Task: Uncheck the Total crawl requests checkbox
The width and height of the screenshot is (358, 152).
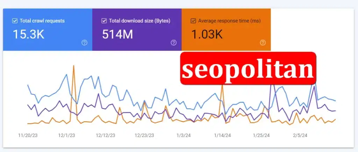Action: [x=15, y=21]
